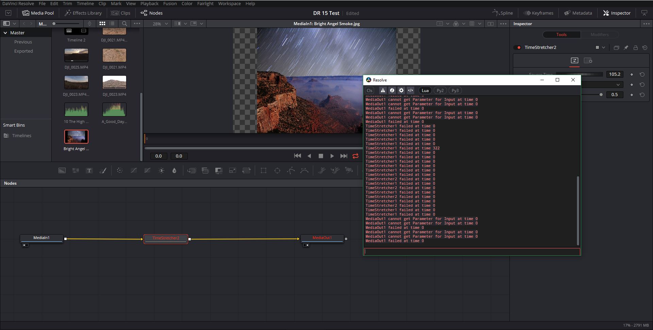
Task: Open the Metadata panel
Action: pos(578,13)
